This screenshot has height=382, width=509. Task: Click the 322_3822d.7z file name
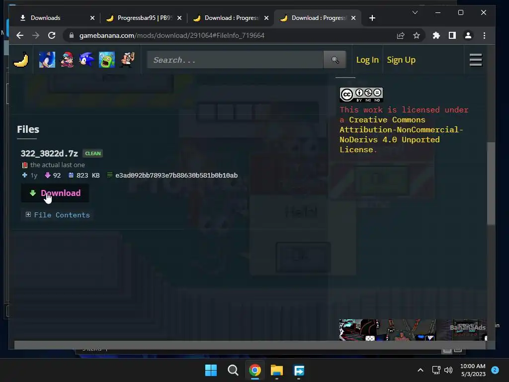pyautogui.click(x=49, y=153)
